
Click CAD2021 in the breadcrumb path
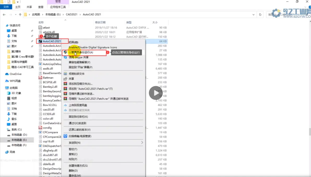coord(71,15)
